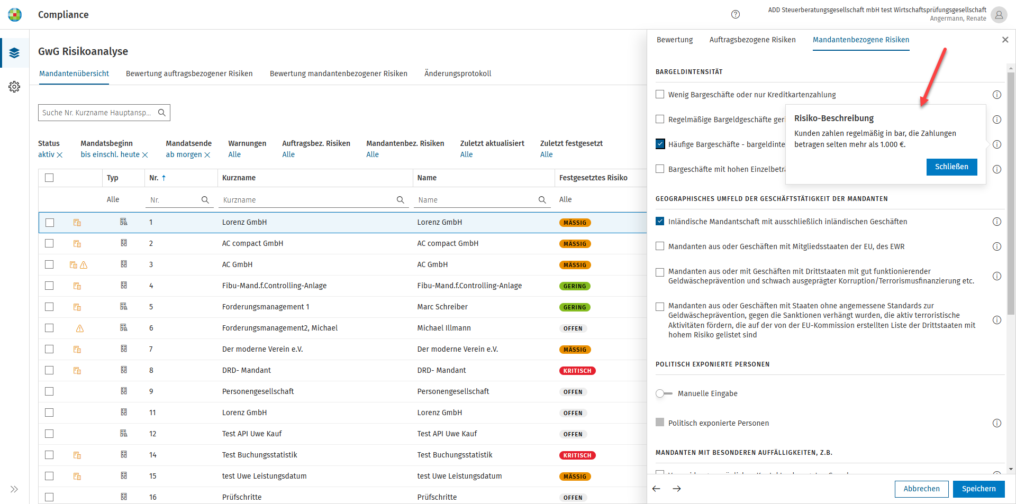1016x504 pixels.
Task: Check Wenig Bargeschäfte oder nur Kreditkartenzahlung
Action: coord(660,94)
